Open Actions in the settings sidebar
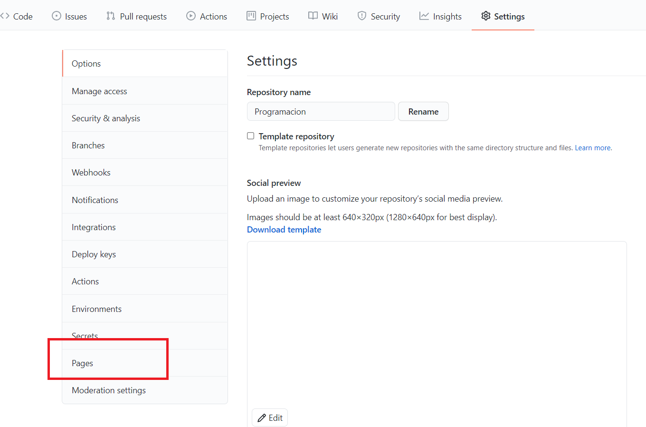This screenshot has height=427, width=646. (x=145, y=281)
